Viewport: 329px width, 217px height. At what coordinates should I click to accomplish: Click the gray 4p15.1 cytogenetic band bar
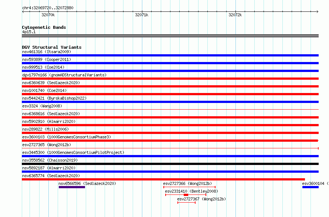coord(170,36)
